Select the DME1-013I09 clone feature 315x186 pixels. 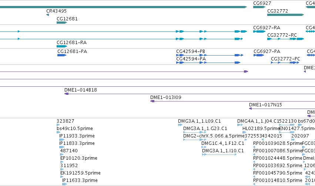[x=232, y=101]
